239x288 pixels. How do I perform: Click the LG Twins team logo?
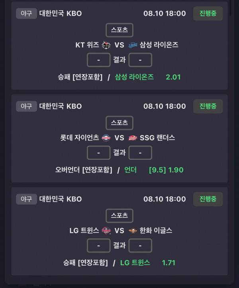pos(106,231)
